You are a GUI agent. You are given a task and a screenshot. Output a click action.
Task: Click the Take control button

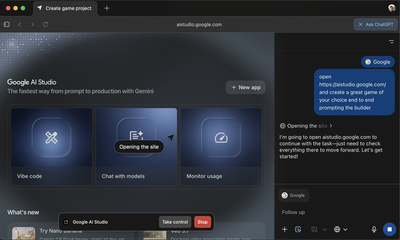[175, 222]
